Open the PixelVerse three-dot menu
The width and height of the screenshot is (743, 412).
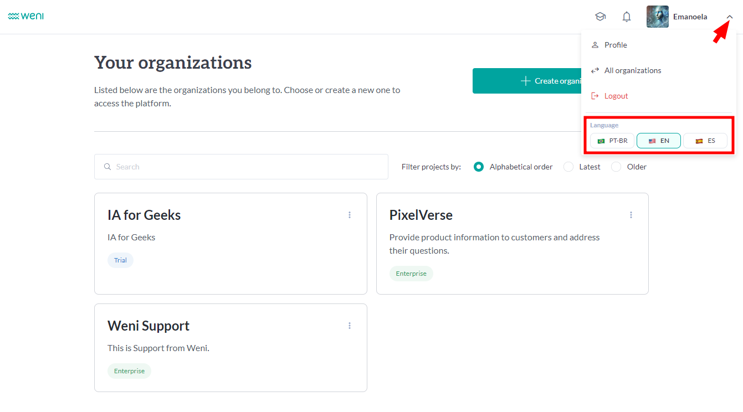(631, 215)
